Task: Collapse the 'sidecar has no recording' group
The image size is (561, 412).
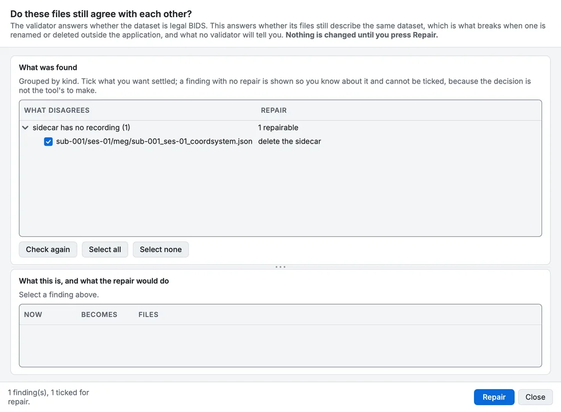Action: click(25, 128)
